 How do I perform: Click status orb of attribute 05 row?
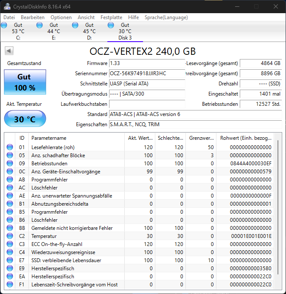(10, 155)
